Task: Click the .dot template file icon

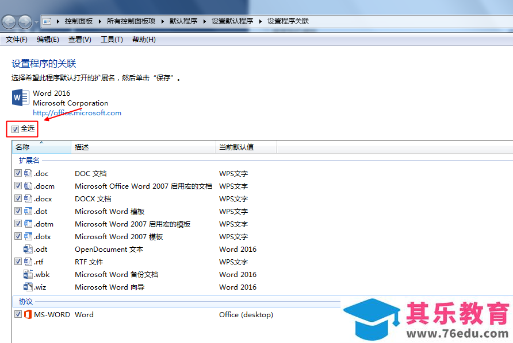Action: click(x=28, y=211)
